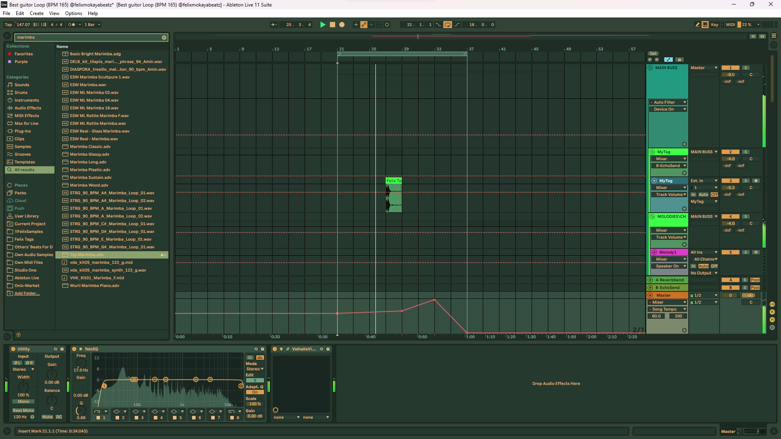Toggle Key map mode switch
This screenshot has height=439, width=781.
tap(715, 25)
